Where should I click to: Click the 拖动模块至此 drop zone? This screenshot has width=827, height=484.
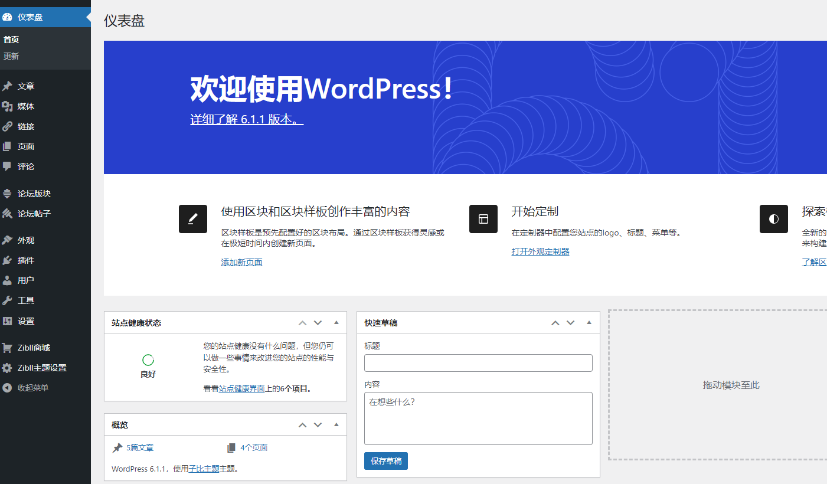point(718,385)
